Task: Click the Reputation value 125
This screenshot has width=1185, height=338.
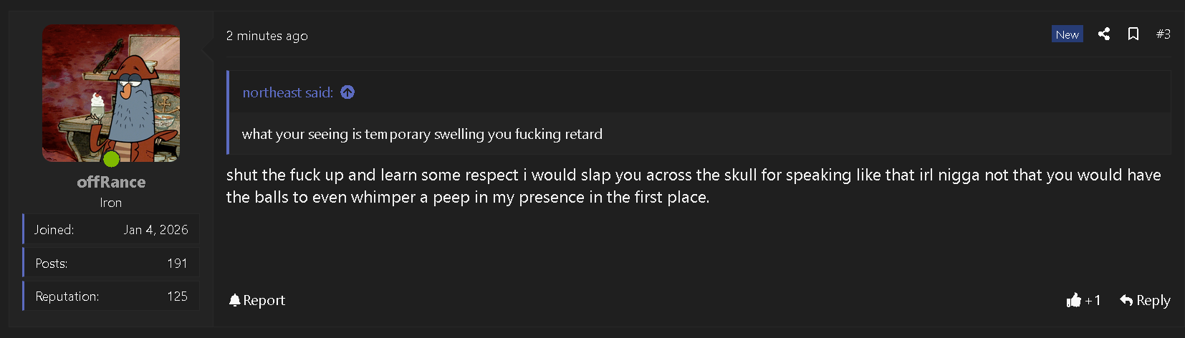Action: click(x=177, y=296)
